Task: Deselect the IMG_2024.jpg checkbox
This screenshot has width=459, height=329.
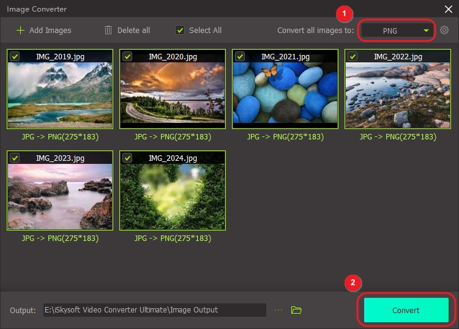Action: 127,158
